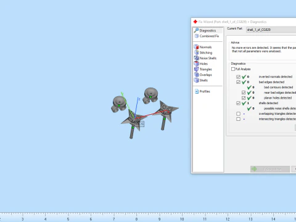Uncheck the shells detected checkbox

238,103
